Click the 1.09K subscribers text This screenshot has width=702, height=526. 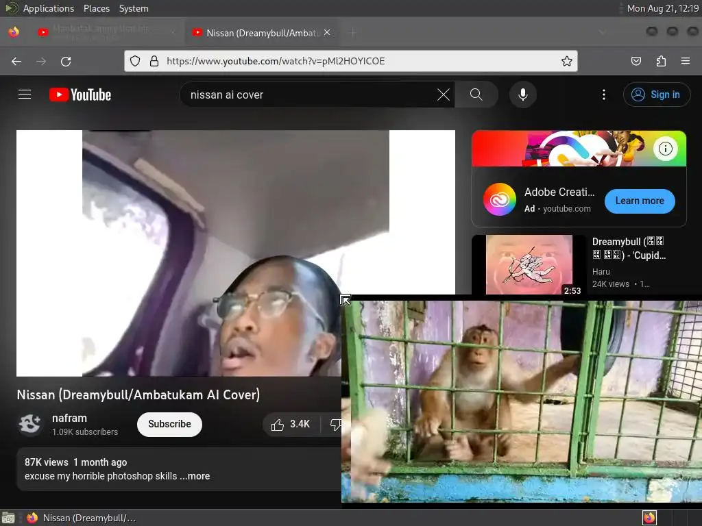(85, 432)
